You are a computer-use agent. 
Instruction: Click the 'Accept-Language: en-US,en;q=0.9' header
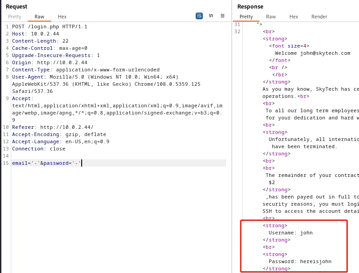[61, 141]
